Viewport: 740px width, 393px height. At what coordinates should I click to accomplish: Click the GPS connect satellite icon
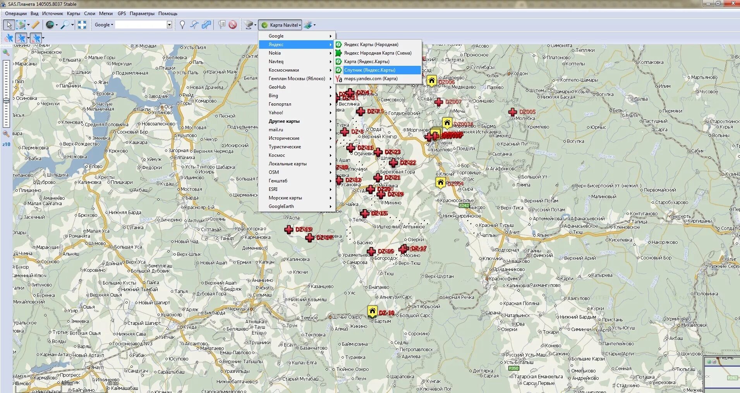click(9, 38)
